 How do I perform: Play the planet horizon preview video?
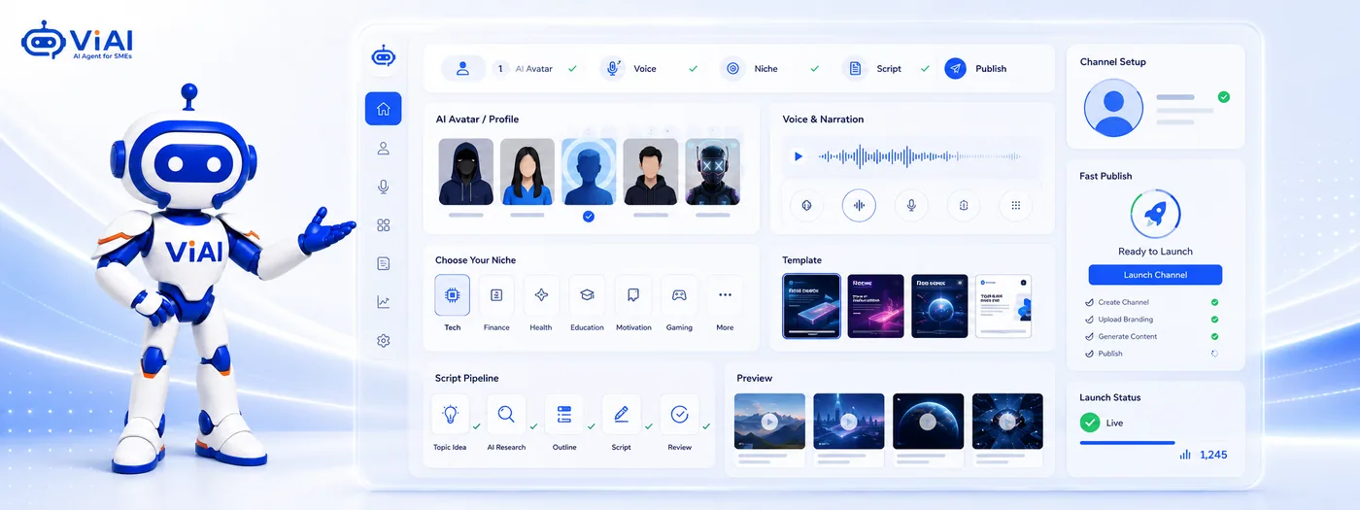coord(928,422)
